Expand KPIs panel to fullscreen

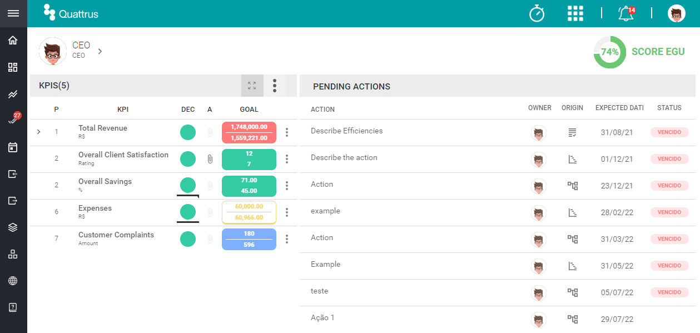(252, 86)
